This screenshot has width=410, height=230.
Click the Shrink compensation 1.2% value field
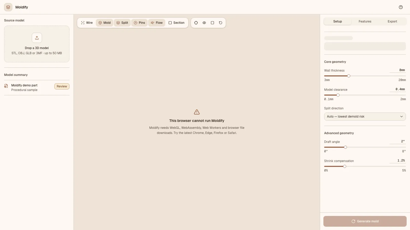point(398,161)
